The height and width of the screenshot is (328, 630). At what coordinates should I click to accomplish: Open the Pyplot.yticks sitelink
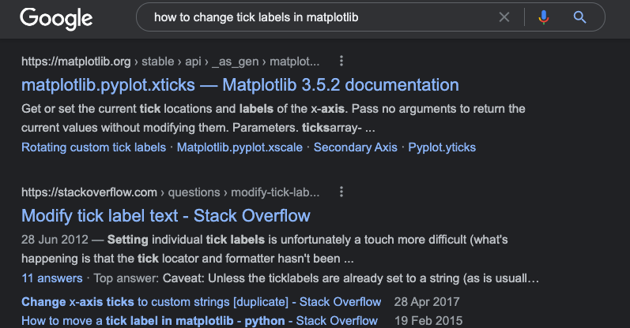(x=442, y=147)
